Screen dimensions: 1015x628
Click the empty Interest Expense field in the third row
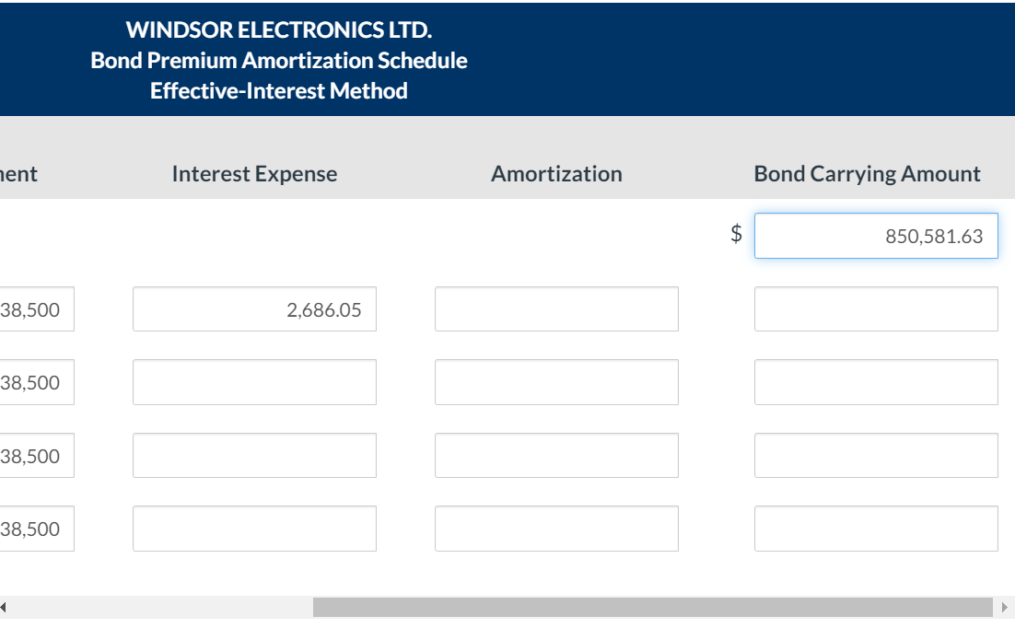[255, 455]
